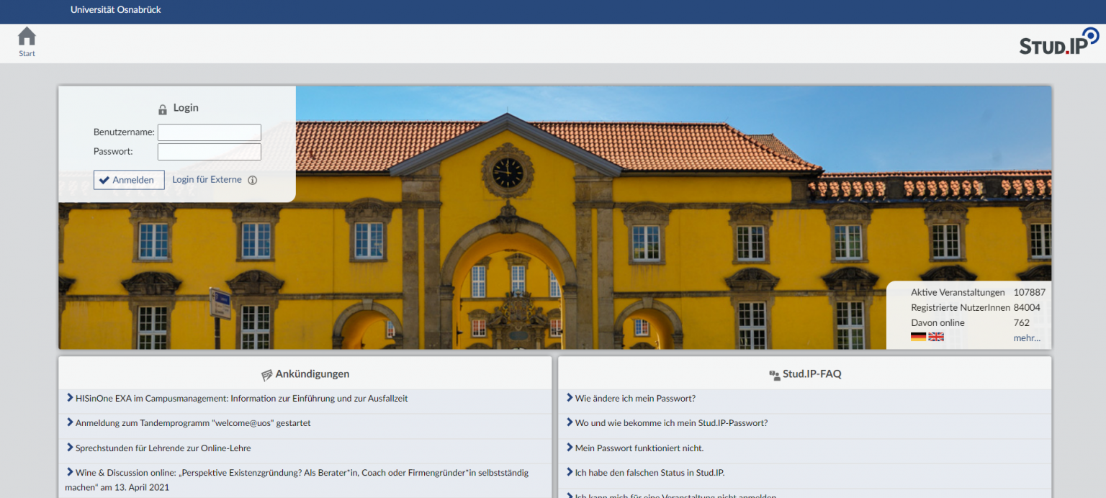1106x498 pixels.
Task: Click the Passwort input field
Action: pyautogui.click(x=209, y=151)
